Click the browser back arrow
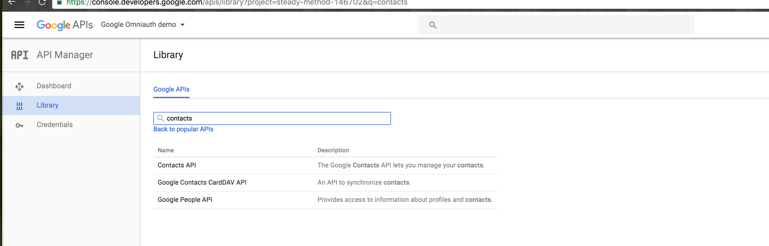 pos(12,2)
